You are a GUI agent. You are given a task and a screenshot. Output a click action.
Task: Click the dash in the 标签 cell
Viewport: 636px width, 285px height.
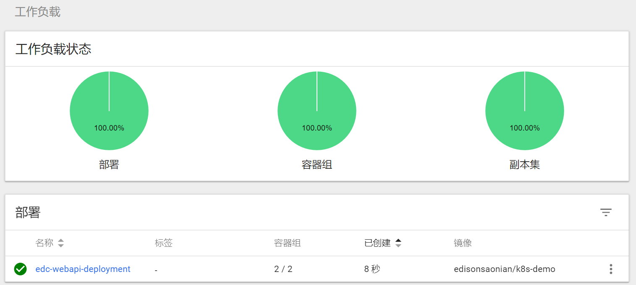(156, 270)
